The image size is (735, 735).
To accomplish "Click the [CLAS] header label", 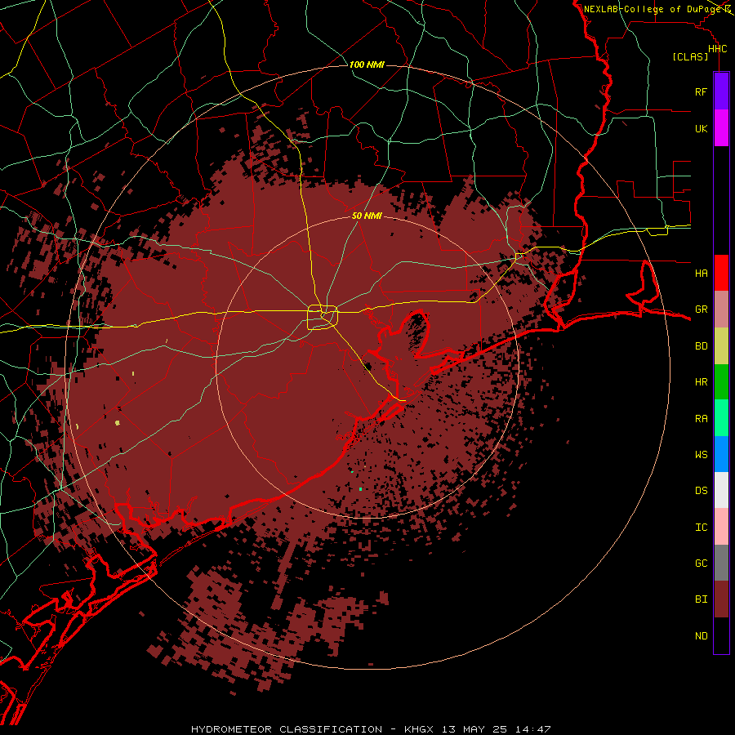I will [x=690, y=57].
